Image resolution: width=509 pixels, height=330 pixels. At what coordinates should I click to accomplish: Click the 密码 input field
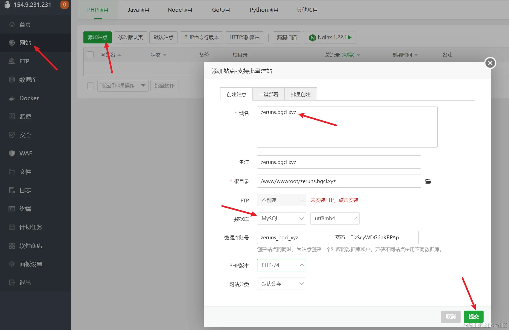(x=383, y=237)
